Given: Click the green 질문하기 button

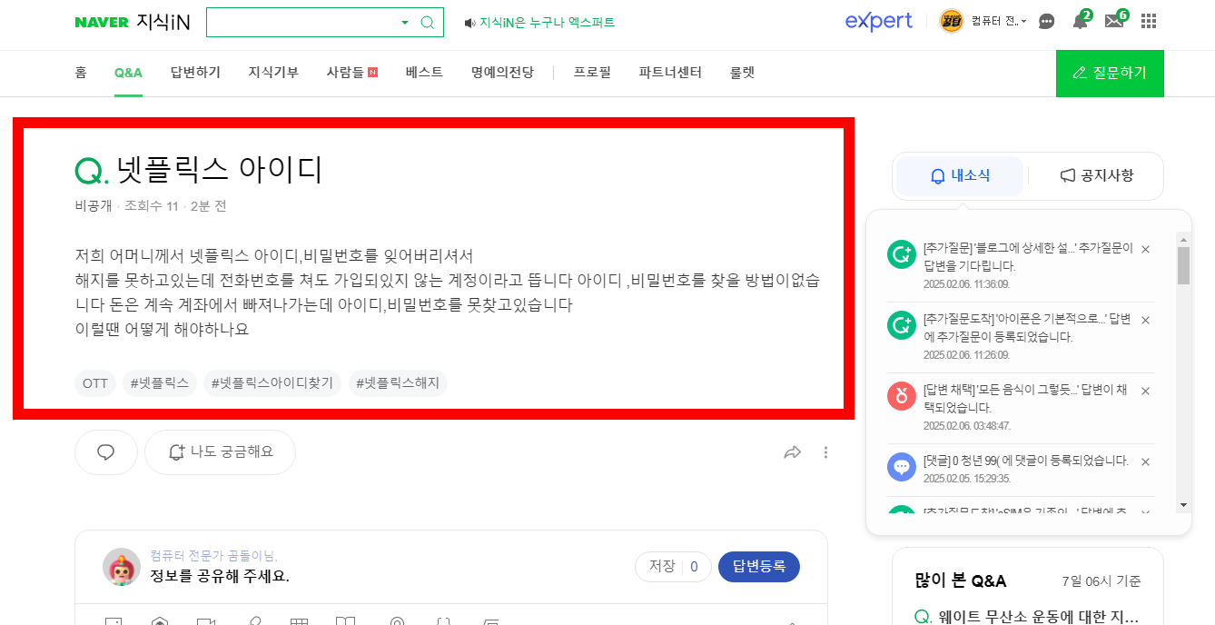Looking at the screenshot, I should coord(1110,73).
